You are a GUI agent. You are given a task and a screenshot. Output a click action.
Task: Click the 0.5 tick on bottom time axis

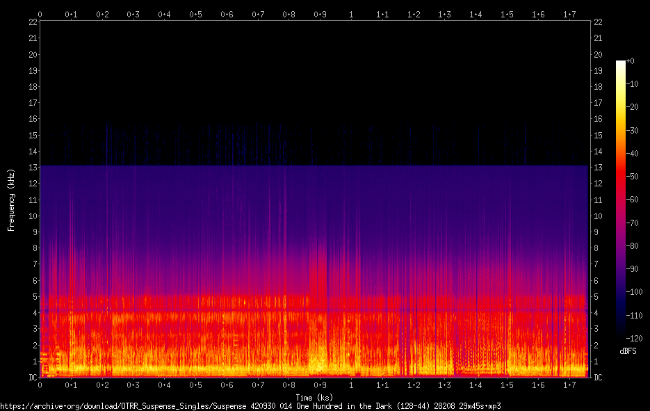click(x=195, y=385)
